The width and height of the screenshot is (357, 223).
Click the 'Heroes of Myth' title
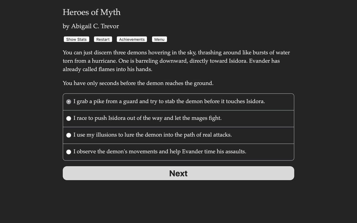point(91,12)
